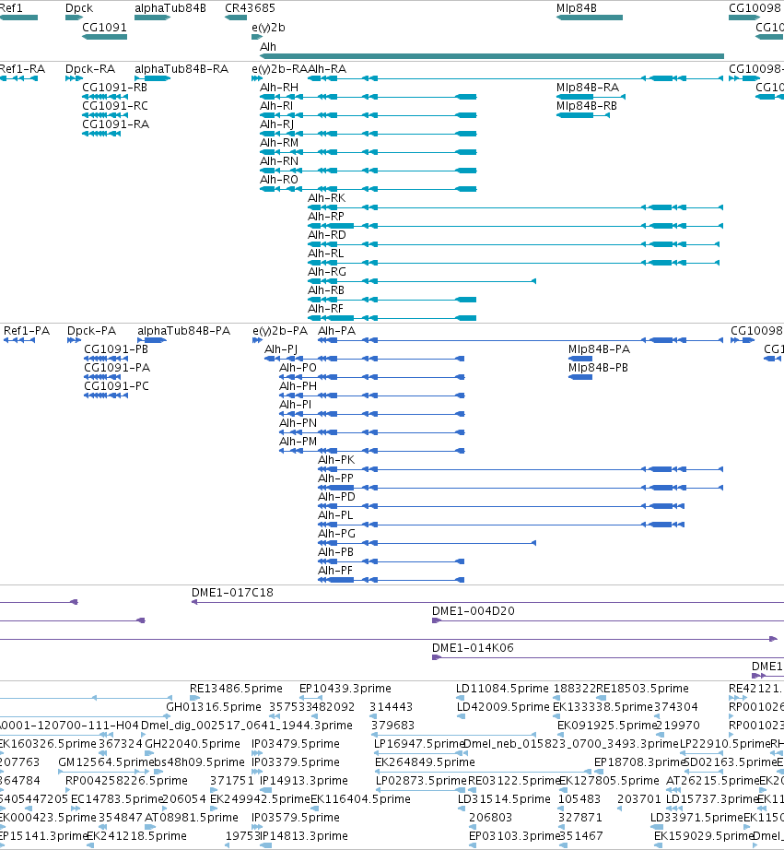Open transcript label Alh-RB
Screen dimensions: 784x850
point(326,290)
